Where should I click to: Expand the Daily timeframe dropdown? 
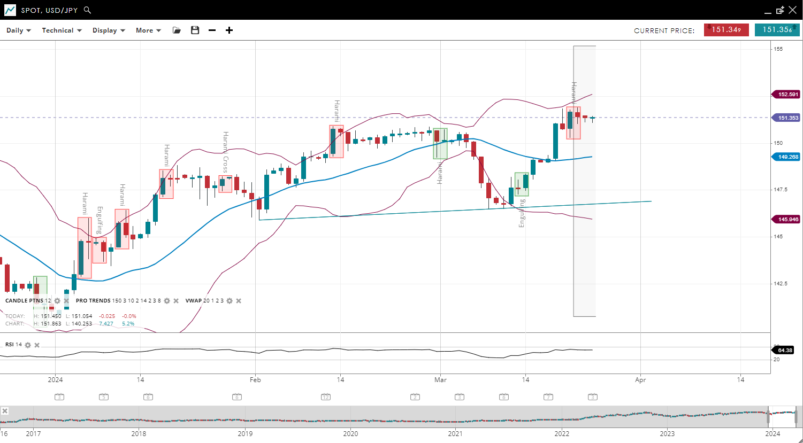point(19,30)
